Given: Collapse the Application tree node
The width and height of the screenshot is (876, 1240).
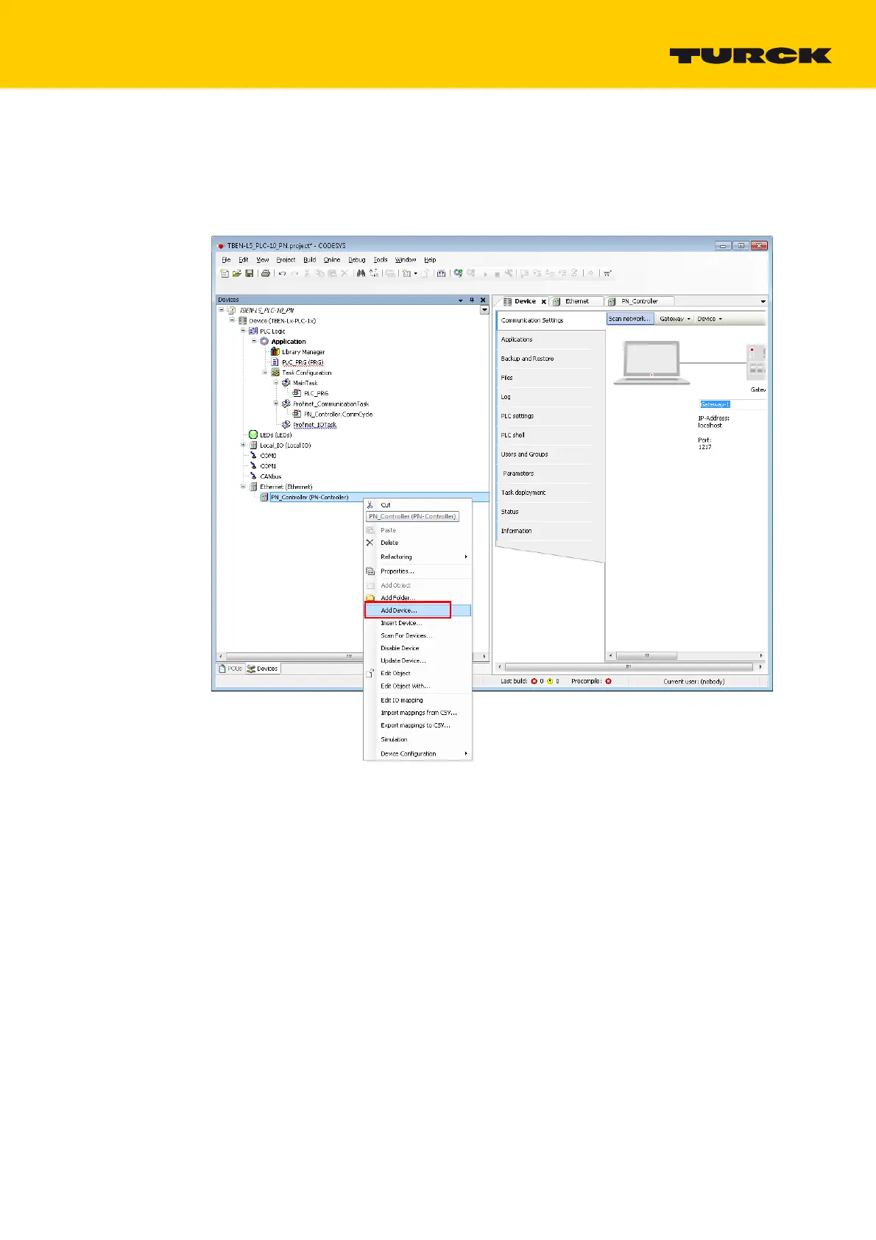Looking at the screenshot, I should [x=254, y=341].
